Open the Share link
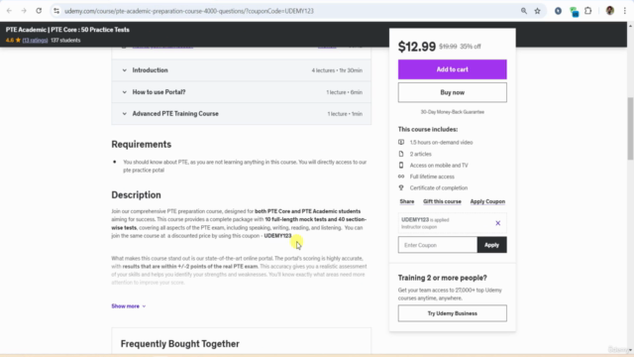 (407, 201)
